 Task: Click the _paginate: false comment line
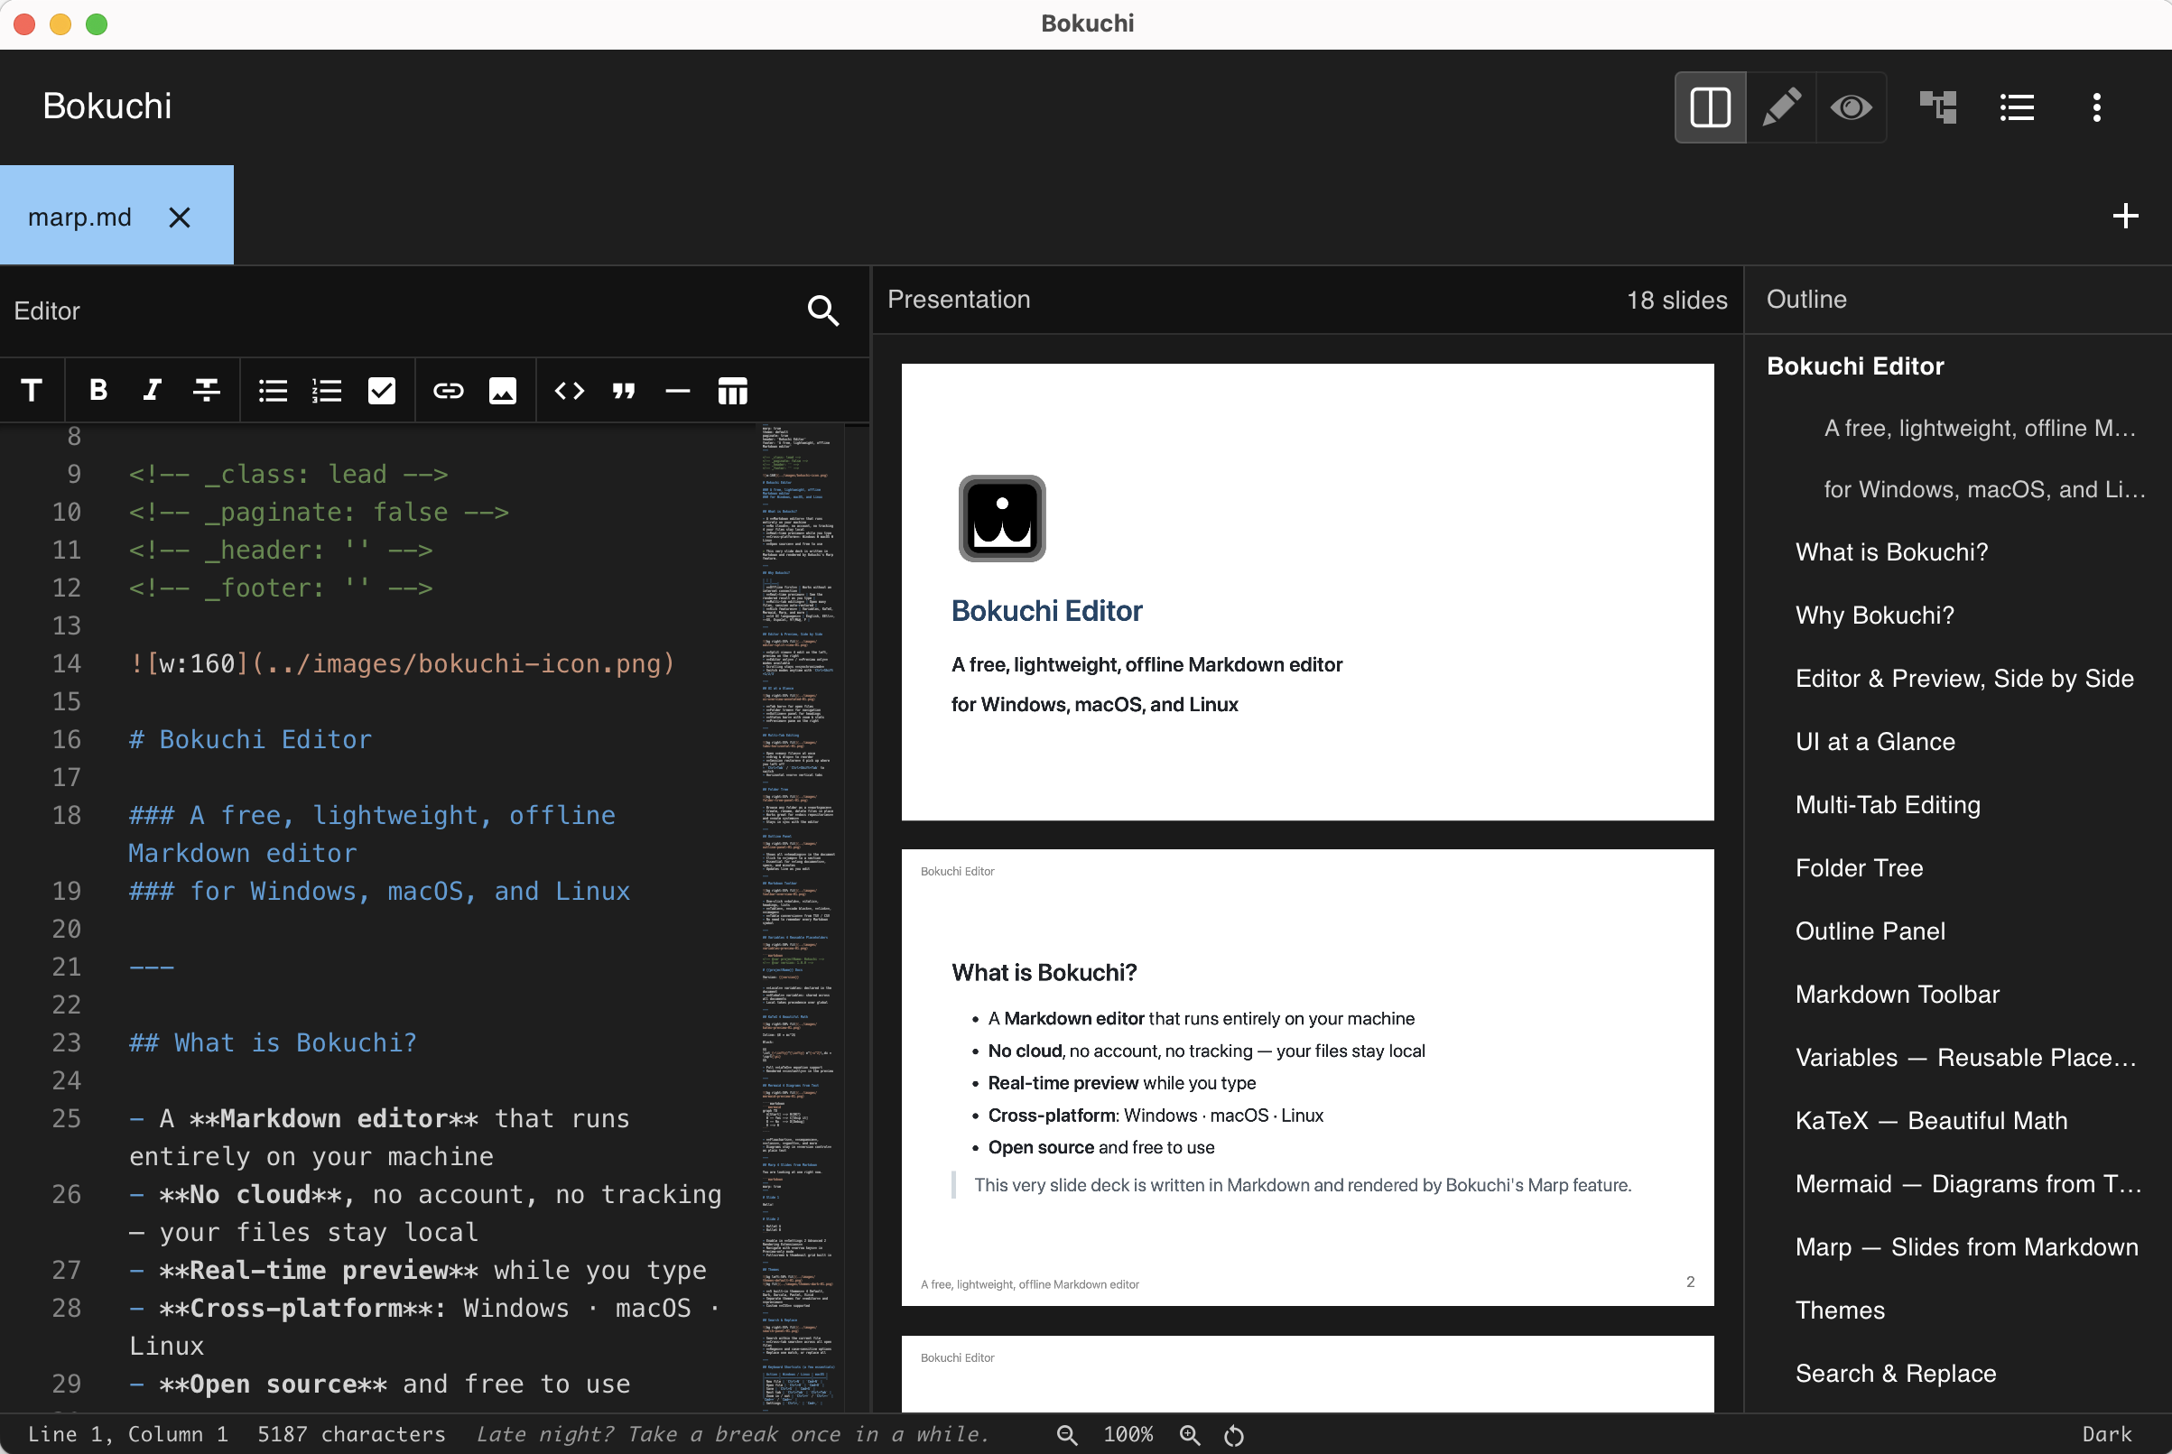point(318,513)
